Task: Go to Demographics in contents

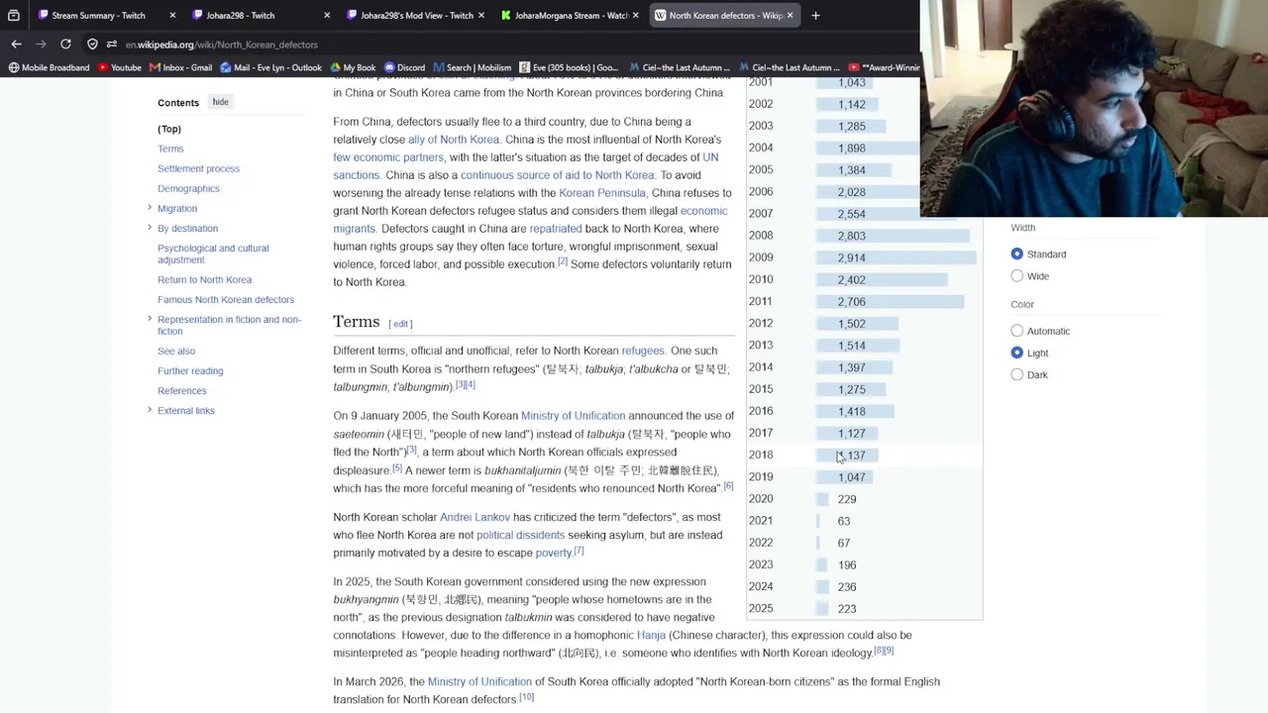Action: (188, 188)
